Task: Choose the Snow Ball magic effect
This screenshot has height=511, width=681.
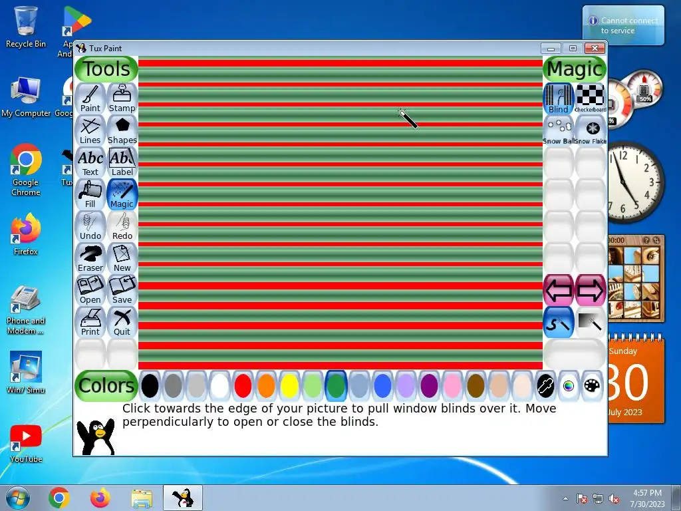Action: pyautogui.click(x=559, y=130)
